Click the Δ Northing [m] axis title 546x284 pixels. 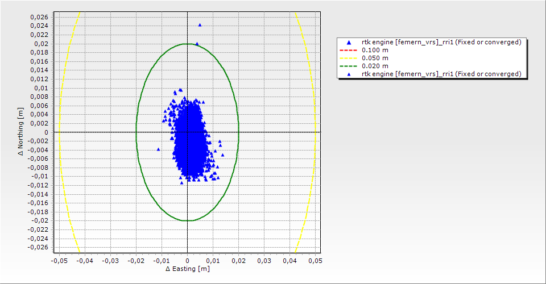click(20, 132)
